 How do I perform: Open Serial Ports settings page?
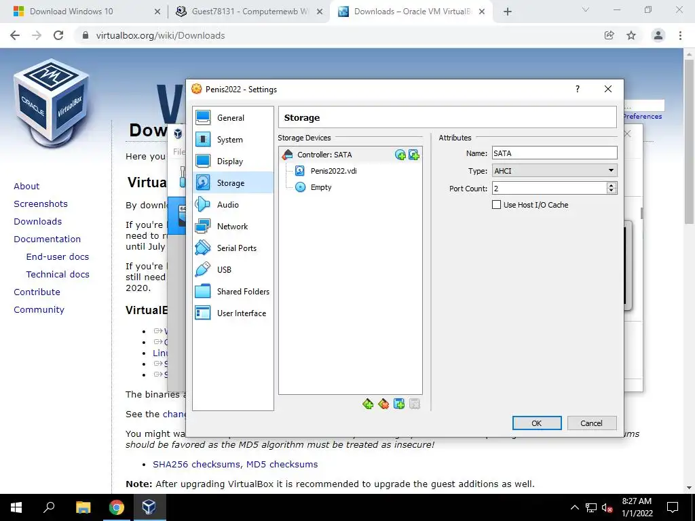click(233, 248)
